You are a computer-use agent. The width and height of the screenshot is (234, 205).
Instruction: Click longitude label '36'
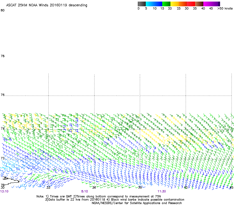pyautogui.click(x=94, y=187)
